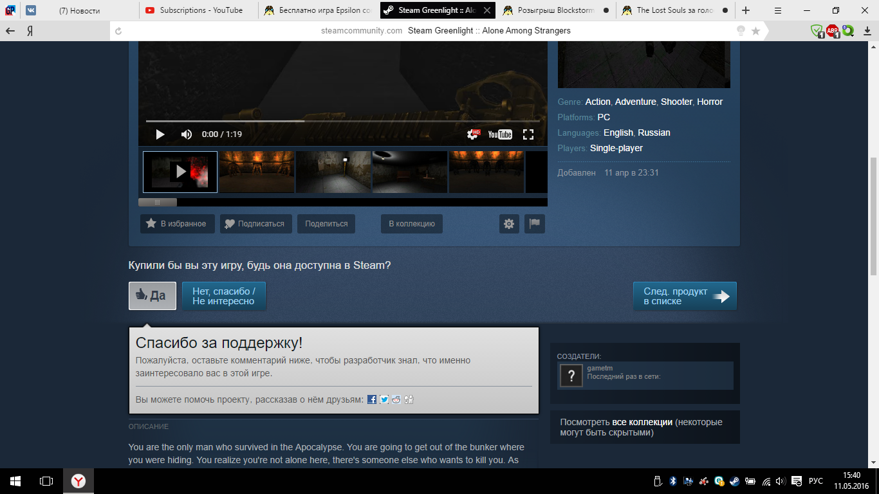Open the Shooter genre link
879x494 pixels.
click(676, 102)
